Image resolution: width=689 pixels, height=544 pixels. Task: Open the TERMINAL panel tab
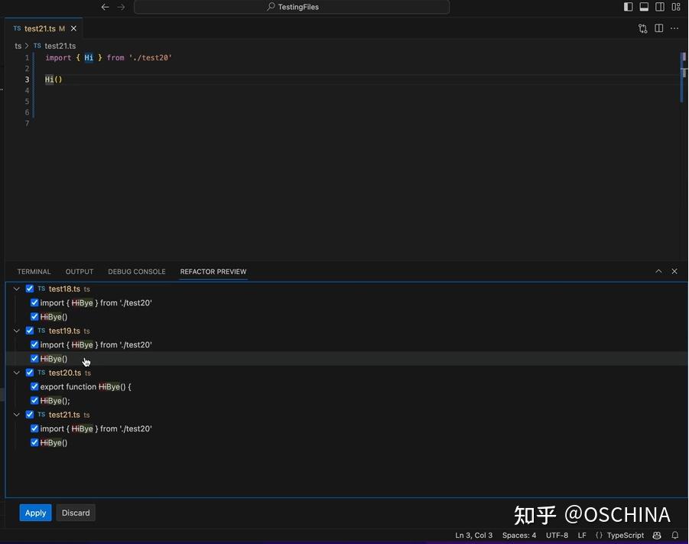pos(34,272)
